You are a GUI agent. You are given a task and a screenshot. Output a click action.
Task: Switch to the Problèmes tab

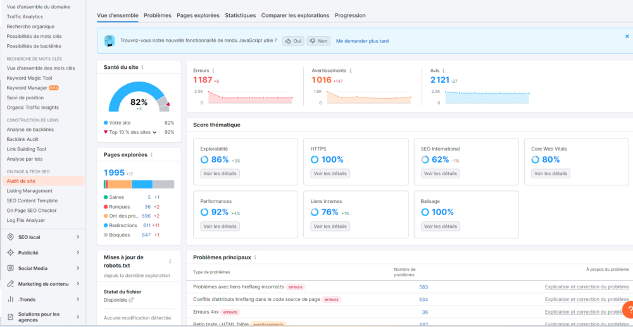pos(158,15)
